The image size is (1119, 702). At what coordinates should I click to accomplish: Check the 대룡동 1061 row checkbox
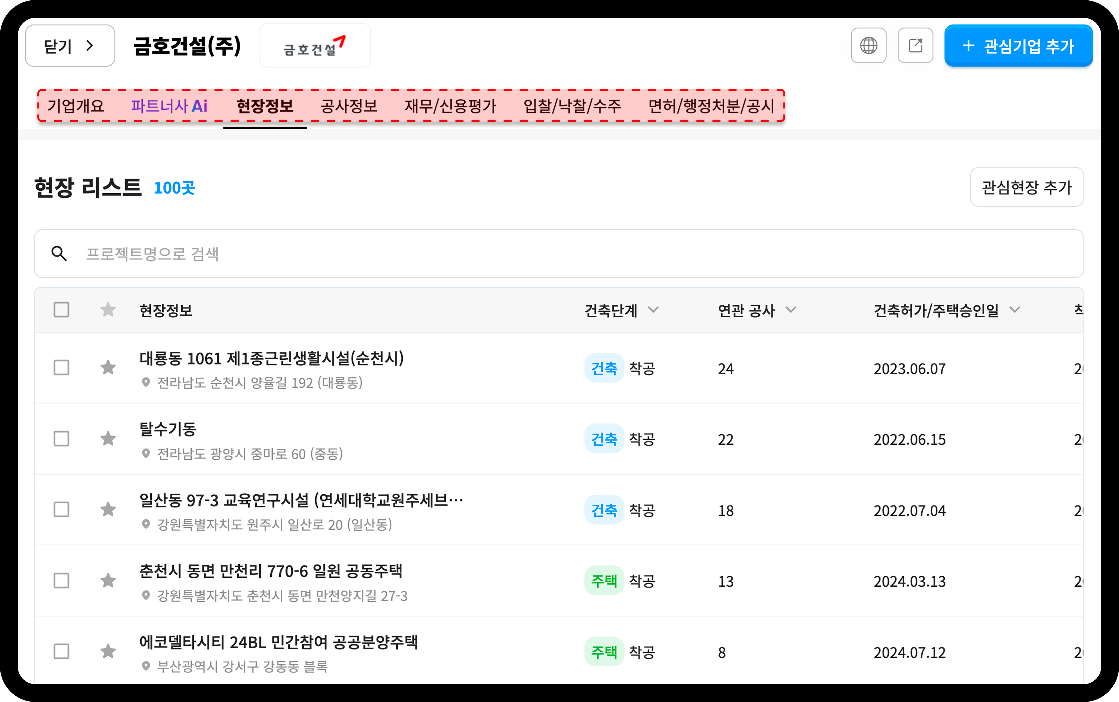(x=61, y=368)
